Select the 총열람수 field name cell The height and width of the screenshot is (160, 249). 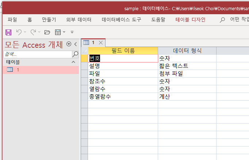(123, 97)
